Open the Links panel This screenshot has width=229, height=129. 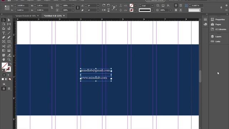(x=215, y=42)
